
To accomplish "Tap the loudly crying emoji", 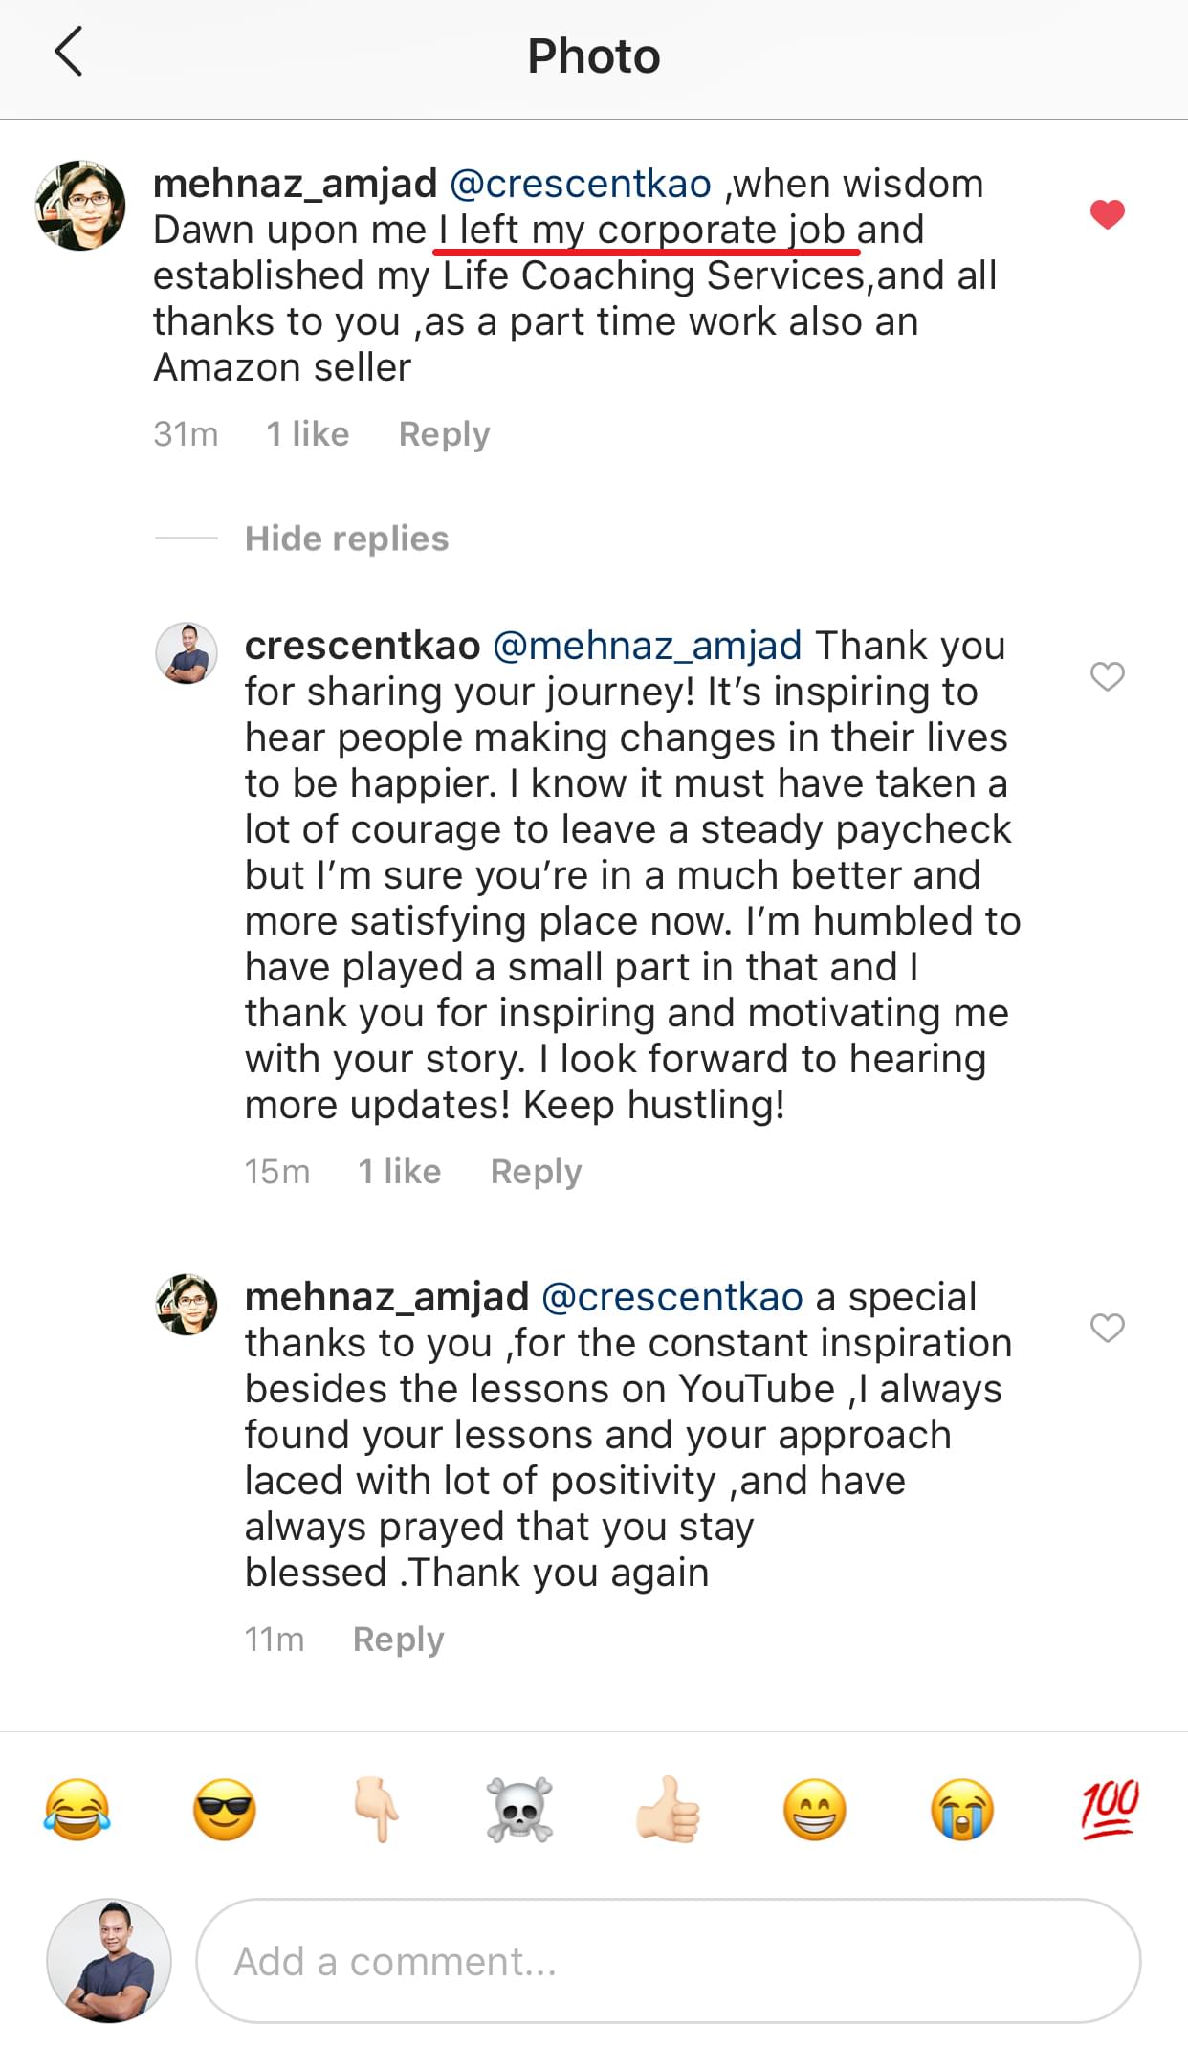I will click(x=962, y=1810).
